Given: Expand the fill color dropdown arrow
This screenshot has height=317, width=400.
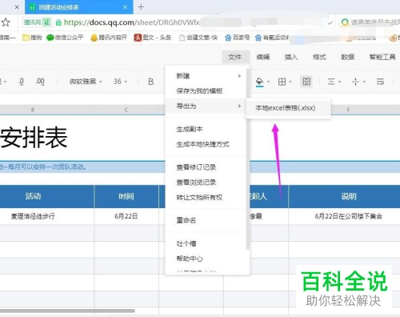Looking at the screenshot, I should pyautogui.click(x=268, y=82).
